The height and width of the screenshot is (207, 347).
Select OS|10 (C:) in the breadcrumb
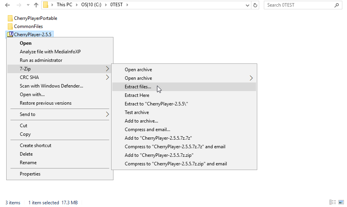click(x=91, y=5)
